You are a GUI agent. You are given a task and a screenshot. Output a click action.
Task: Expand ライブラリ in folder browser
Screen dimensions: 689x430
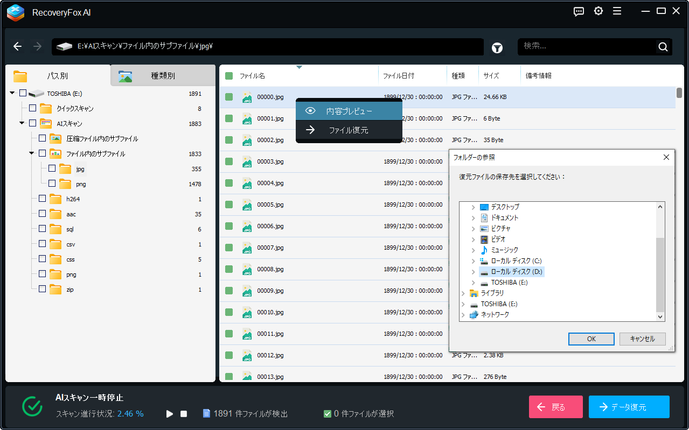pyautogui.click(x=463, y=293)
